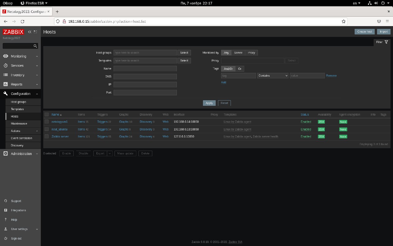The width and height of the screenshot is (393, 246).
Task: Set Monitored by to Server
Action: click(x=238, y=53)
